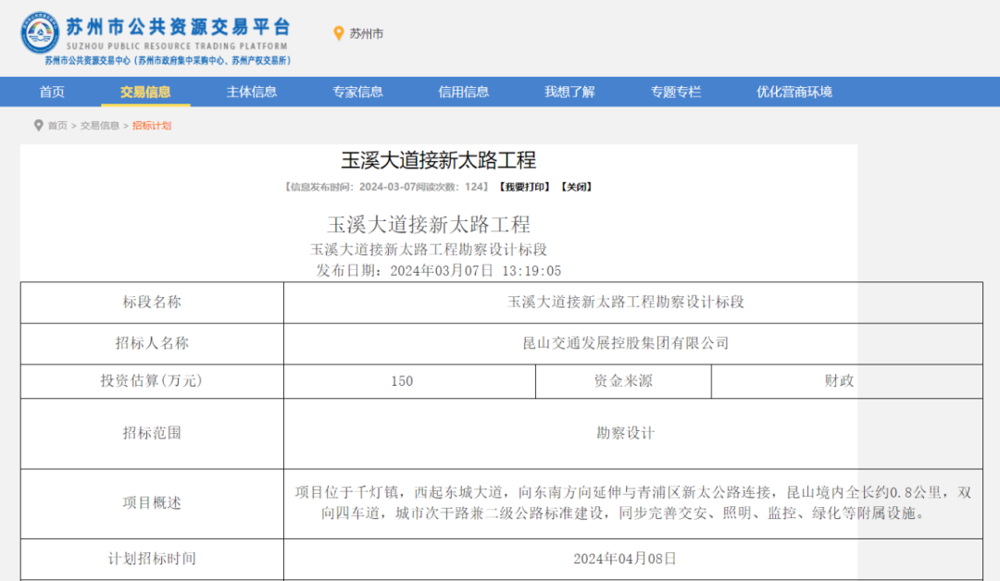1000x581 pixels.
Task: Select the 苏州市 city label
Action: [366, 34]
